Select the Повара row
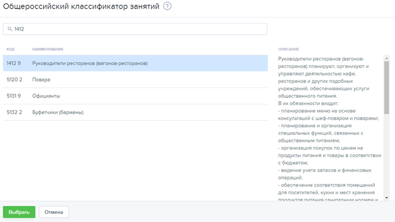395x222 pixels. coord(41,79)
